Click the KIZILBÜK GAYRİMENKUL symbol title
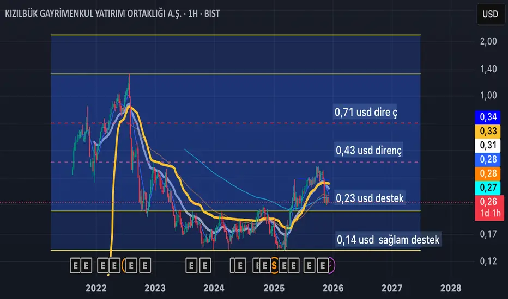Viewport: 508px width, 299px height. 93,14
